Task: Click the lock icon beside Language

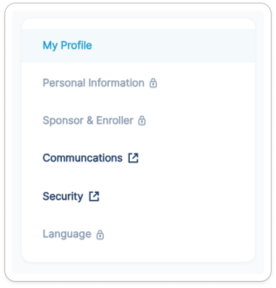Action: click(x=100, y=235)
